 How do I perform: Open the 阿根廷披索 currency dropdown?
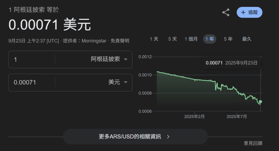coord(109,59)
